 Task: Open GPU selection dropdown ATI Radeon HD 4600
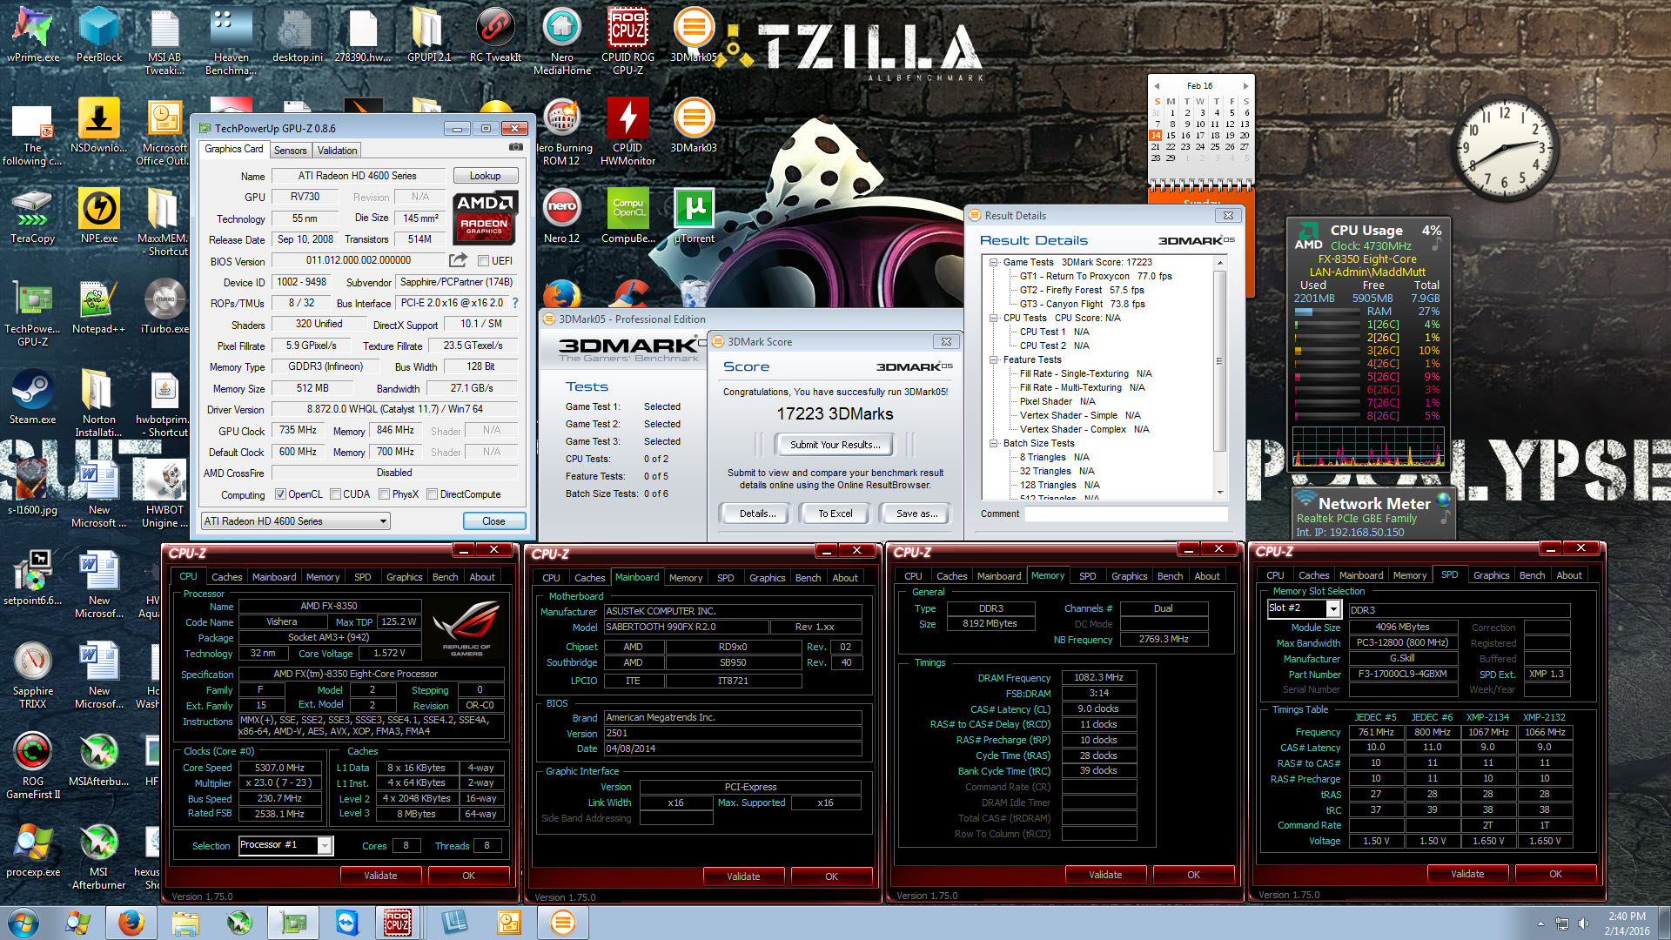click(295, 521)
